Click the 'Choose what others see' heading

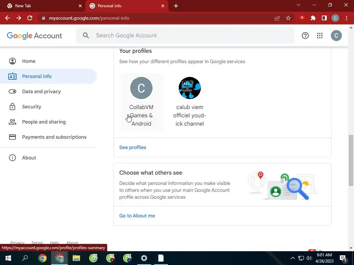click(x=151, y=173)
